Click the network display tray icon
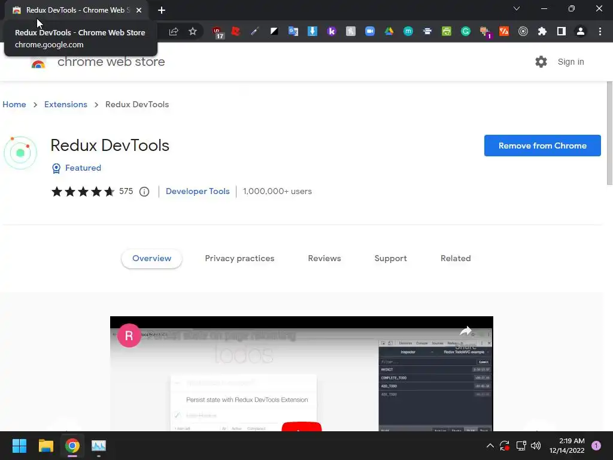The image size is (613, 460). (521, 446)
